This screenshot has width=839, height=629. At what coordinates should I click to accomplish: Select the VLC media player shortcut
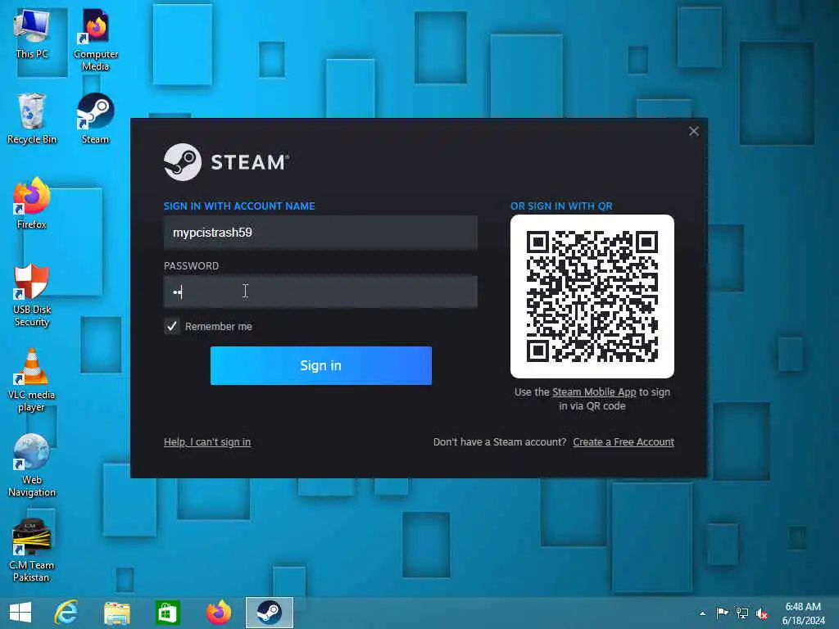coord(32,380)
